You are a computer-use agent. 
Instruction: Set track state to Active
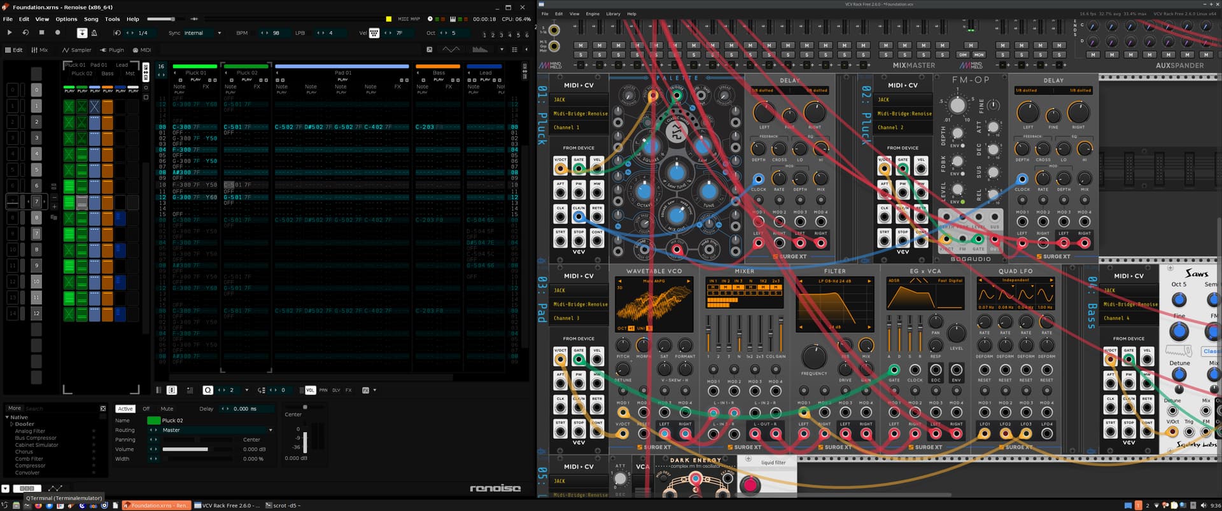(125, 409)
